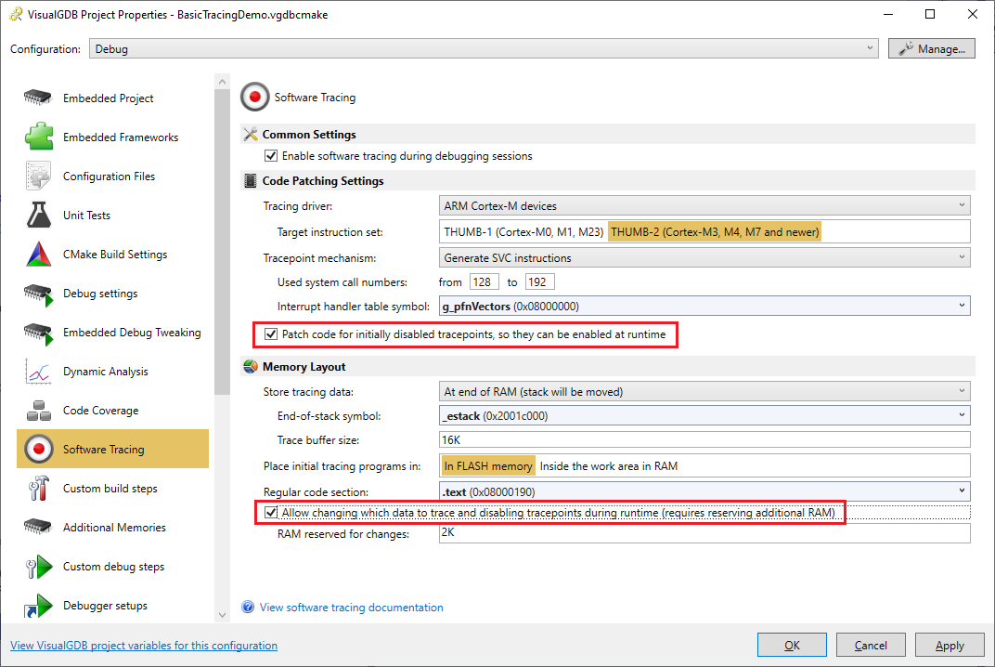Open the Tracepoint mechanism dropdown
Viewport: 995px width, 667px height.
click(704, 258)
